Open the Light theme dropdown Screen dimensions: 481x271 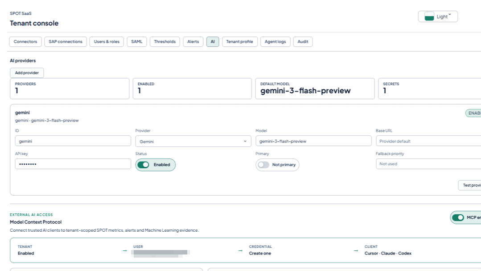(x=438, y=17)
